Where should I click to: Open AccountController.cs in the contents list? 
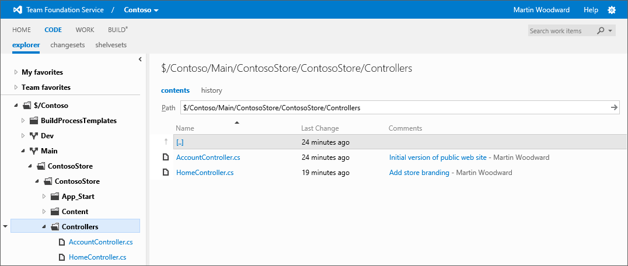pos(208,157)
